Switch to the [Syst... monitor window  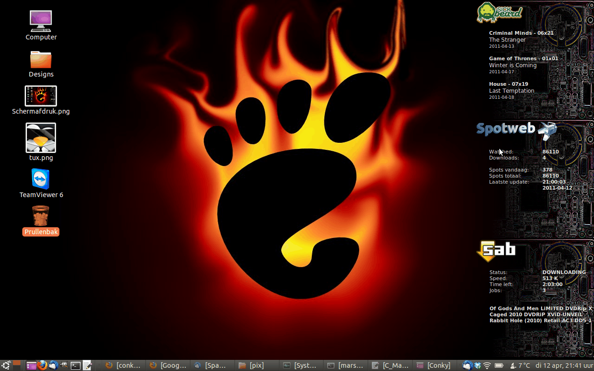tap(301, 365)
